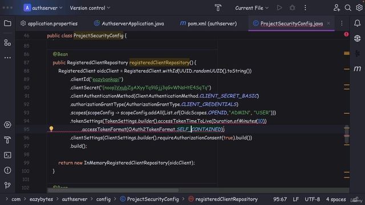This screenshot has height=205, width=365.
Task: Open the right-sidebar plugin tool window icon
Action: coord(358,54)
